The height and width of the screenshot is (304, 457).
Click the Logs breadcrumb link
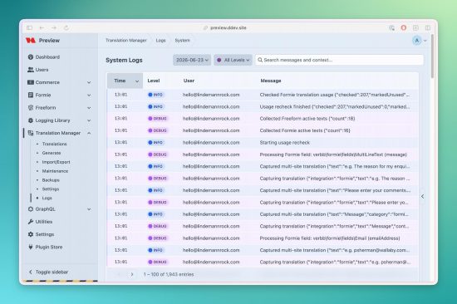[160, 41]
